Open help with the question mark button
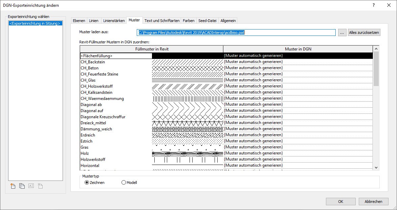The image size is (397, 210). (x=374, y=5)
